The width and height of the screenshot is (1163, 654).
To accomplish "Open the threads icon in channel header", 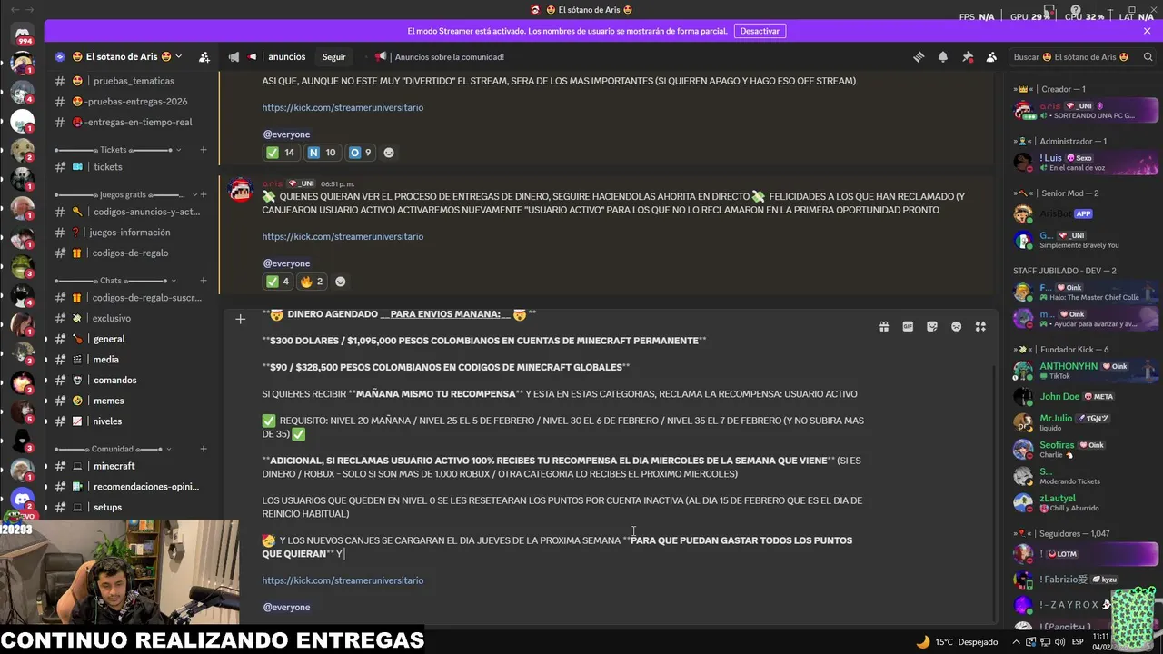I will 919,57.
